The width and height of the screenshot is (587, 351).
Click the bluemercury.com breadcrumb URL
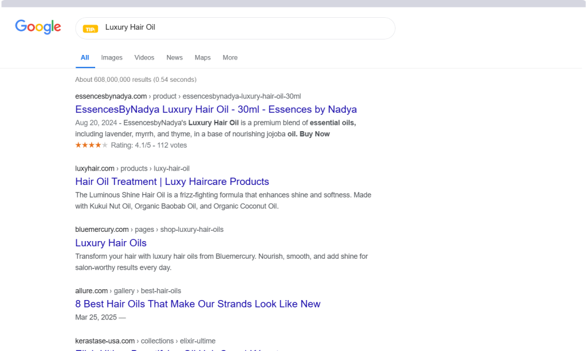tap(149, 230)
